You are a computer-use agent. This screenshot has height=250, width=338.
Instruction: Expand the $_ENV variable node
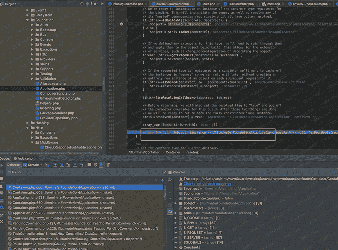[x=175, y=222]
